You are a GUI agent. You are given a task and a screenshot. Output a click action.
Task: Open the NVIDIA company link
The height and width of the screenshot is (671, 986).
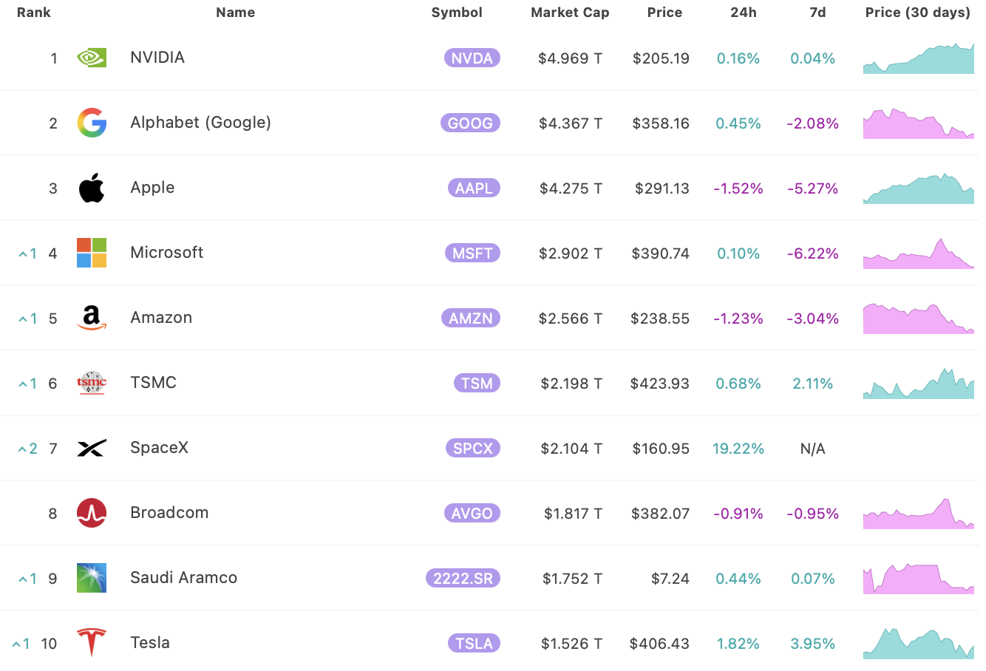tap(157, 58)
